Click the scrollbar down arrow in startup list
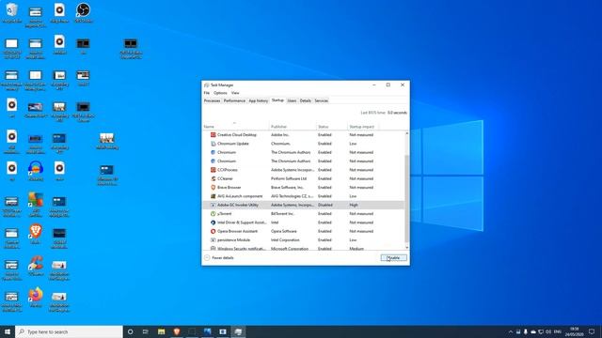The width and height of the screenshot is (602, 338). (x=406, y=248)
